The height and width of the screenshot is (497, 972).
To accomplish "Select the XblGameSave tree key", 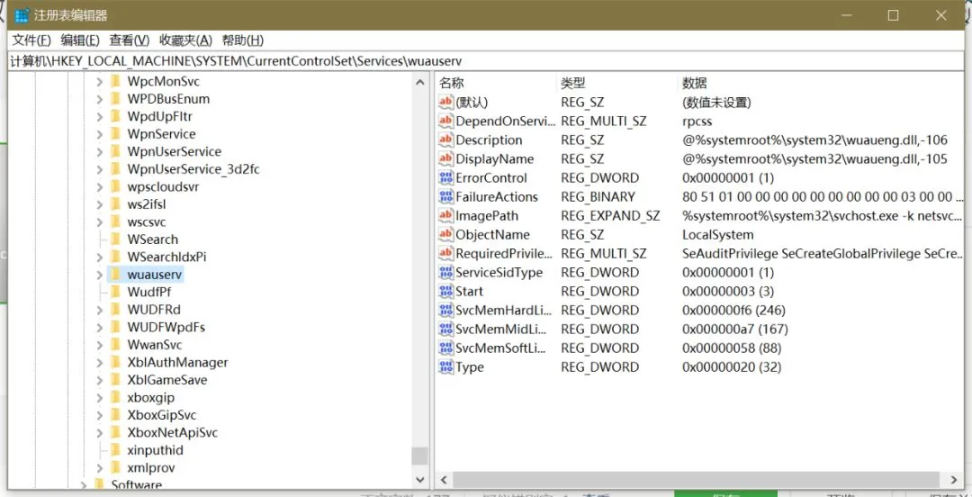I will (167, 380).
